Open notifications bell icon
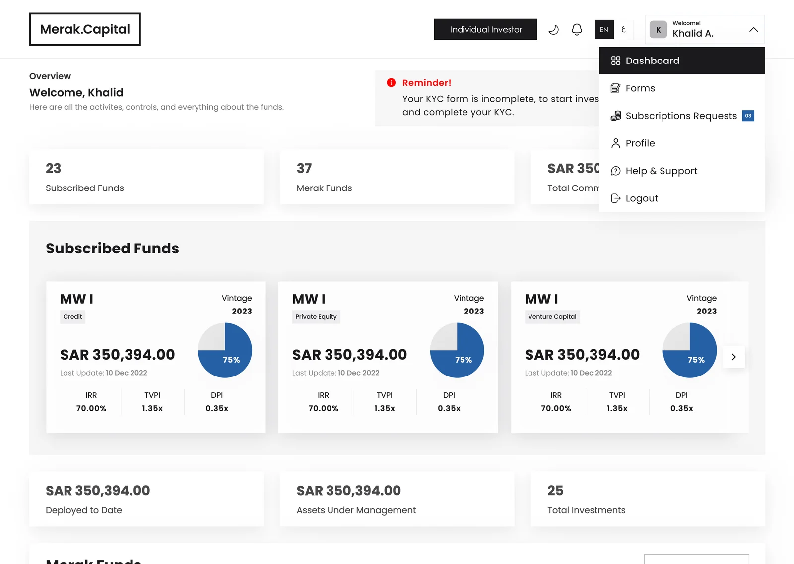794x564 pixels. (577, 30)
